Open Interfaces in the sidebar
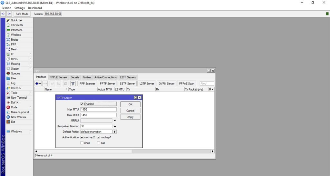This screenshot has height=176, width=330. coord(17,30)
